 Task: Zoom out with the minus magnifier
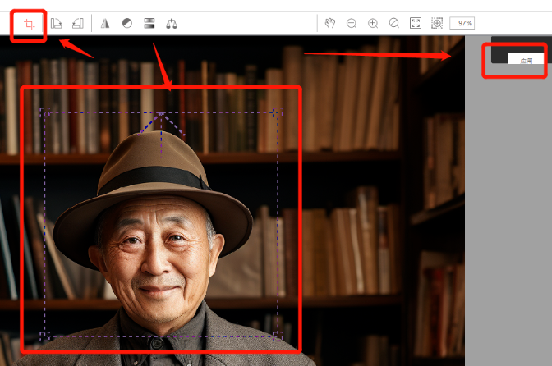point(352,23)
